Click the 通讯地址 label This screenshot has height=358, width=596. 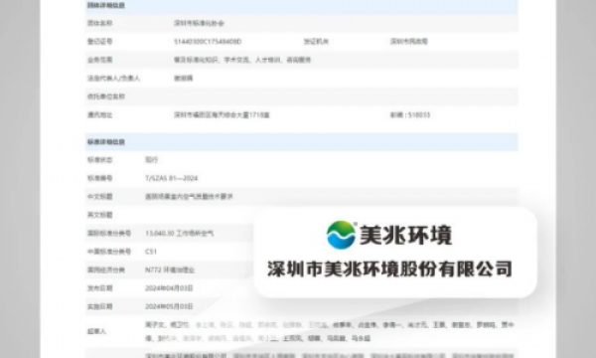click(100, 115)
